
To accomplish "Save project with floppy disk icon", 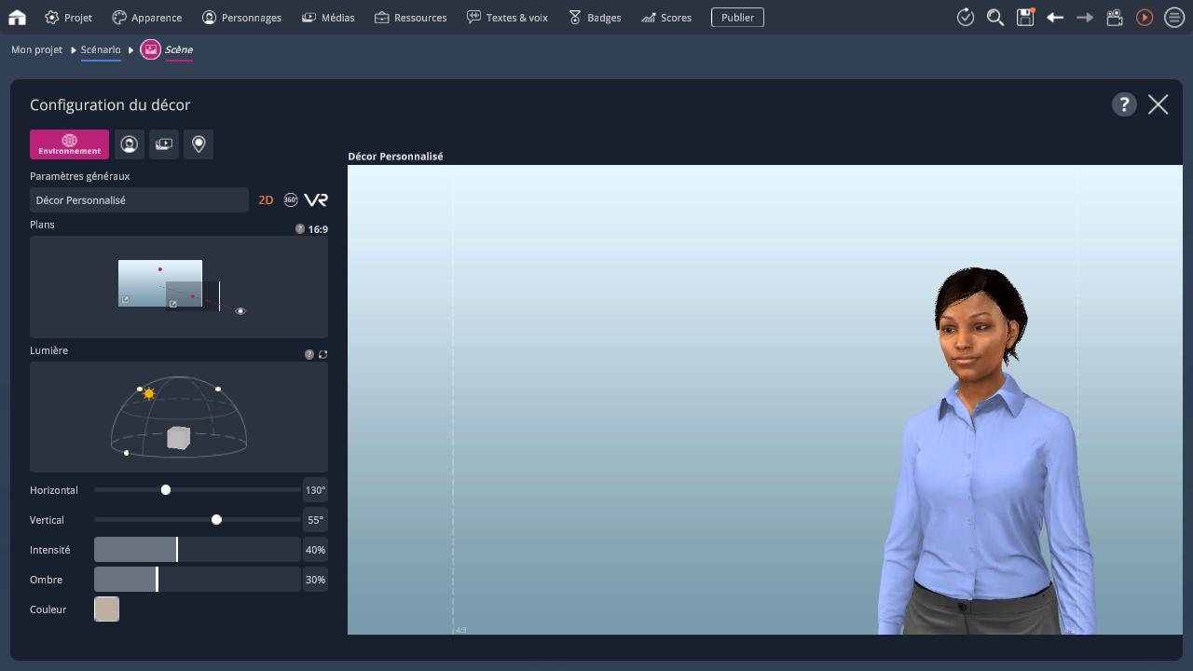I will coord(1025,17).
